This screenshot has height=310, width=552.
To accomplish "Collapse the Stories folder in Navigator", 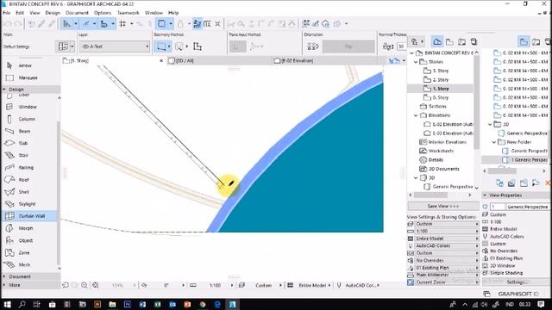I will pyautogui.click(x=416, y=62).
